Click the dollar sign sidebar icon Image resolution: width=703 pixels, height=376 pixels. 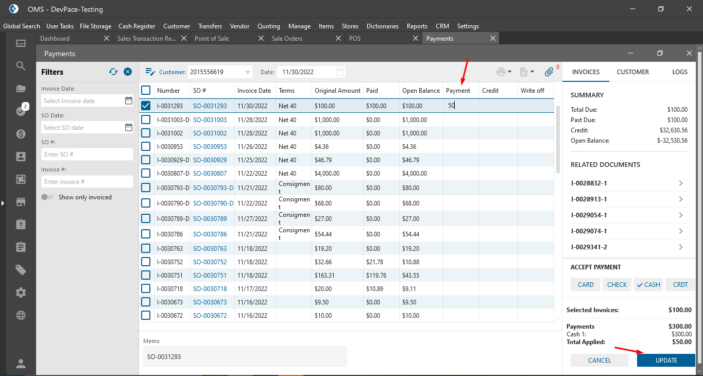click(x=21, y=134)
